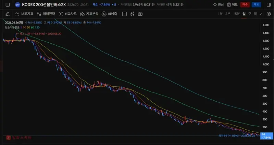Open AI예측 prediction tool
The width and height of the screenshot is (274, 145).
[x=109, y=14]
